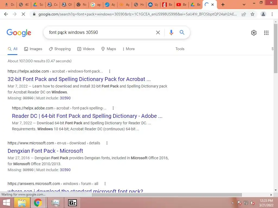This screenshot has height=208, width=278.
Task: Click the vertical scrollbar thumb
Action: (276, 48)
